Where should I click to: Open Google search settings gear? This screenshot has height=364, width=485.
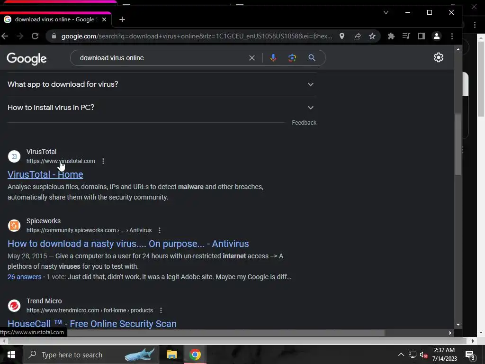coord(438,57)
